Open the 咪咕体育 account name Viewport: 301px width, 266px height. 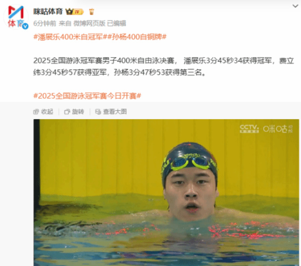click(x=48, y=12)
